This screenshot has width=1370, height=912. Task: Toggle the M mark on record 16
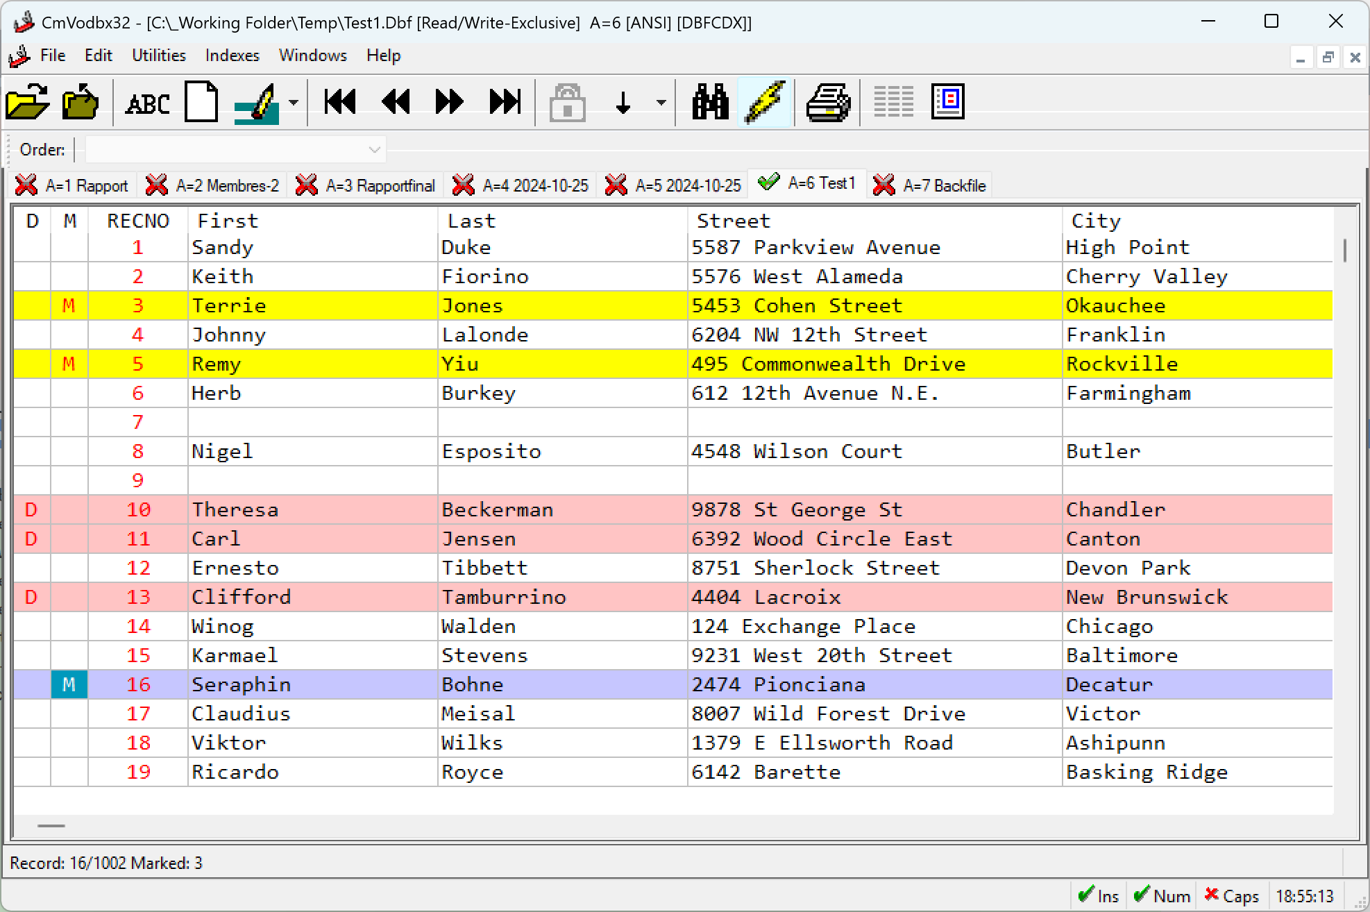point(69,684)
